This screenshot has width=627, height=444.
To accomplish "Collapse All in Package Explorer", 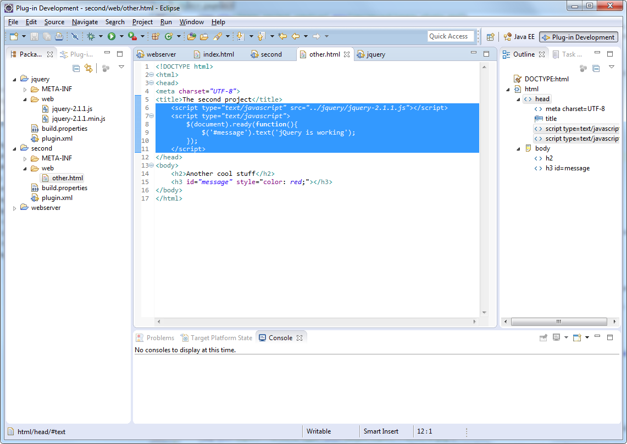I will 76,68.
